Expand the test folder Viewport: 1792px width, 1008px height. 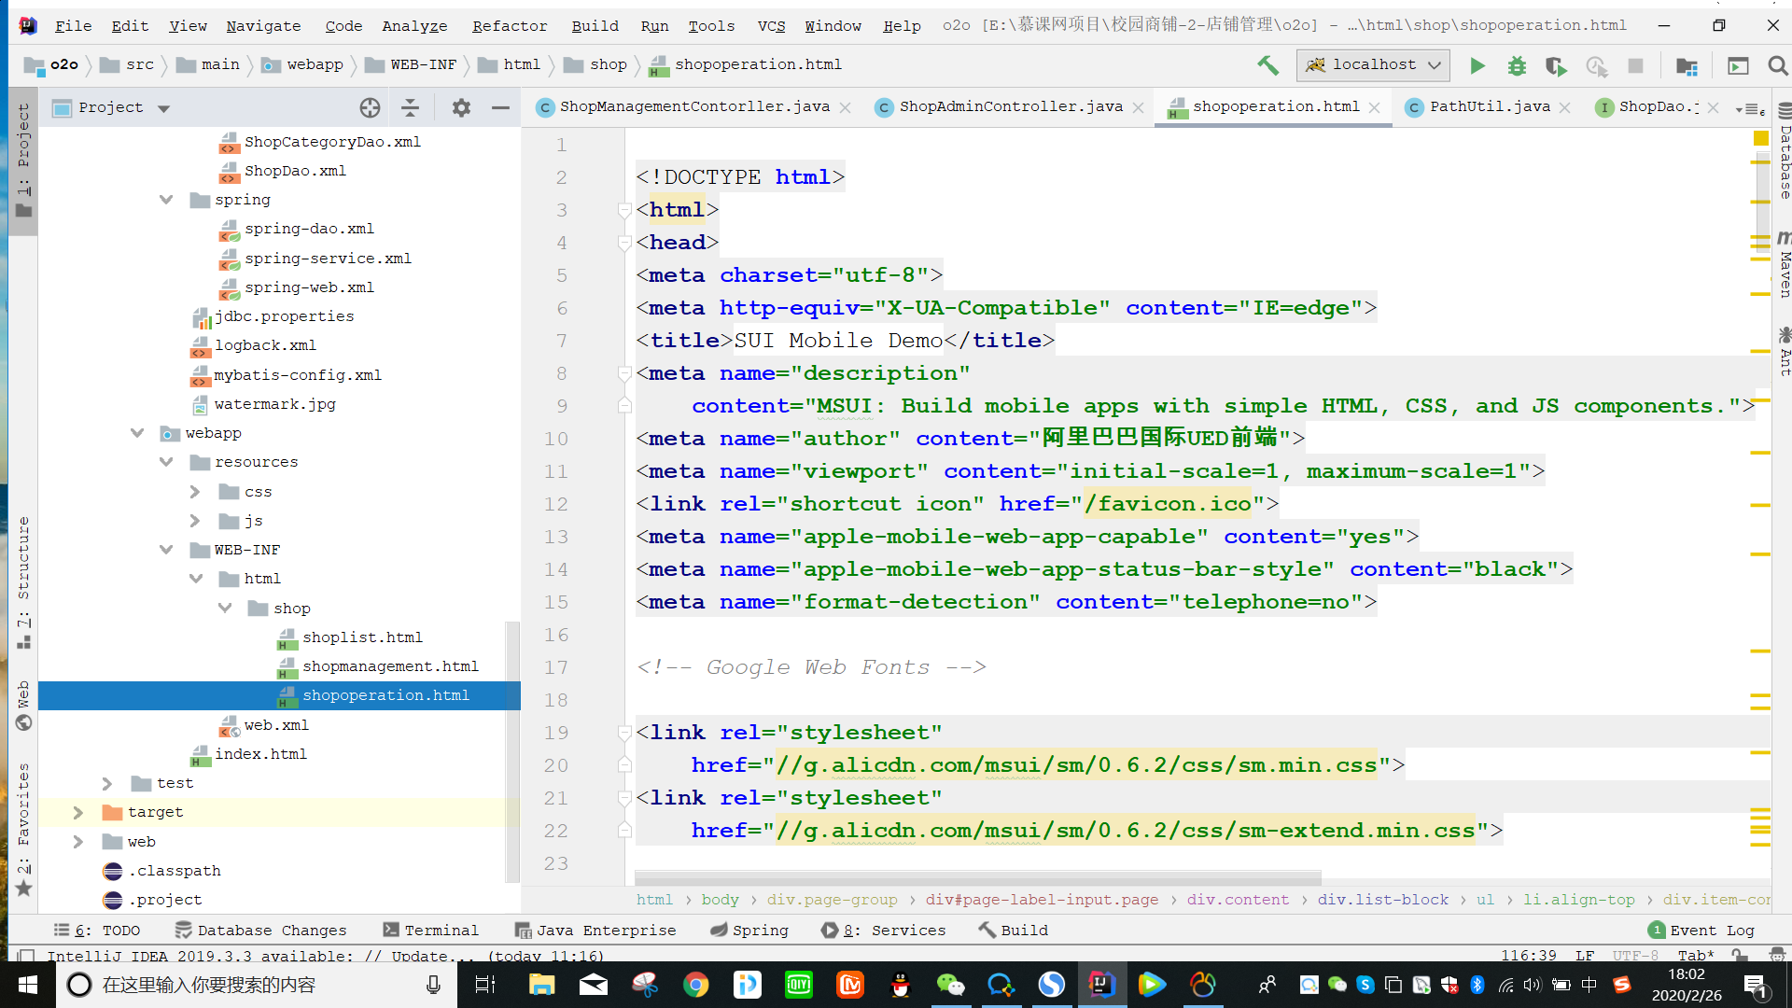tap(107, 783)
